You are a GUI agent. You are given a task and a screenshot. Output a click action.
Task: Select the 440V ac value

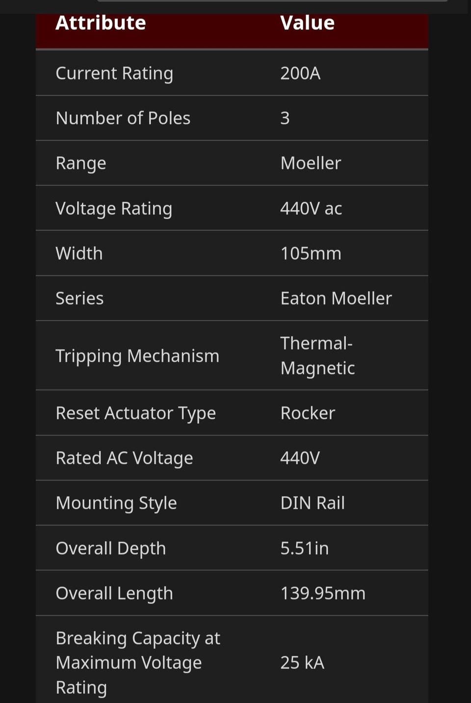(311, 209)
